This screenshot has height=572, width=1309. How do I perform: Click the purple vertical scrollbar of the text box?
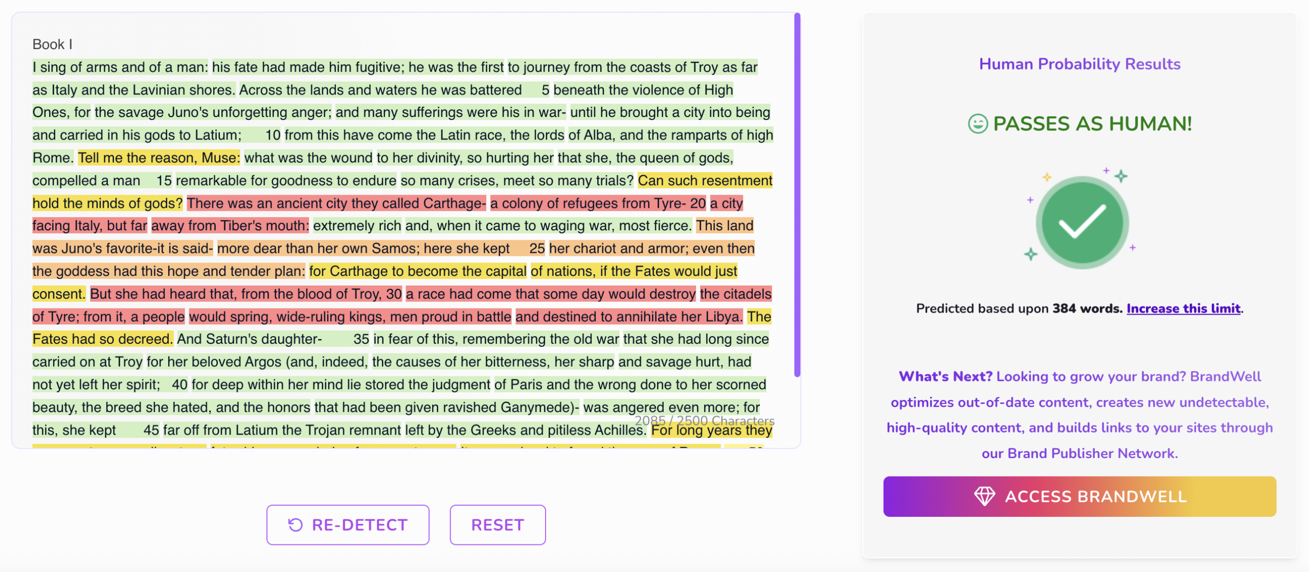pyautogui.click(x=797, y=195)
